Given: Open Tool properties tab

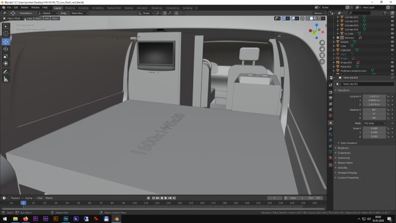Looking at the screenshot, I should pyautogui.click(x=331, y=85).
